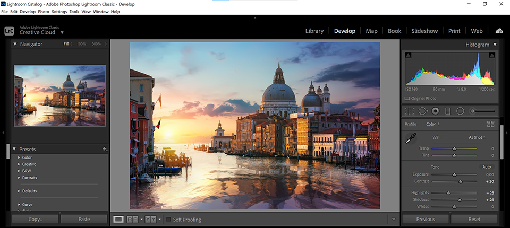Expand the Color presets group

click(19, 157)
